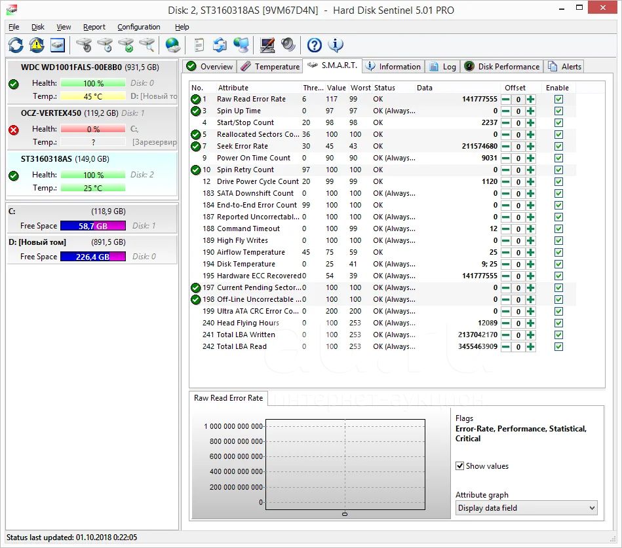This screenshot has height=548, width=622.
Task: Switch to the Overview tab
Action: (210, 67)
